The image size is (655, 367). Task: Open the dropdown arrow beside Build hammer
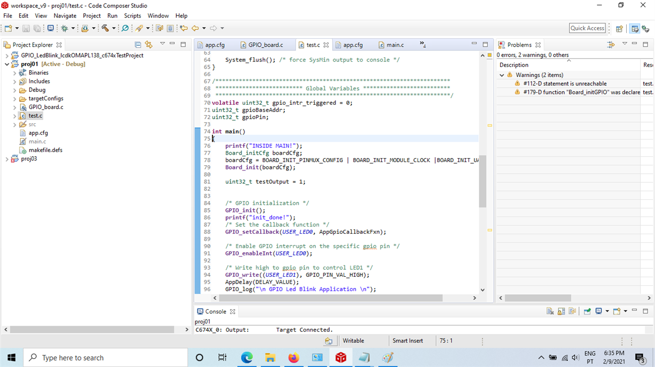pos(114,28)
